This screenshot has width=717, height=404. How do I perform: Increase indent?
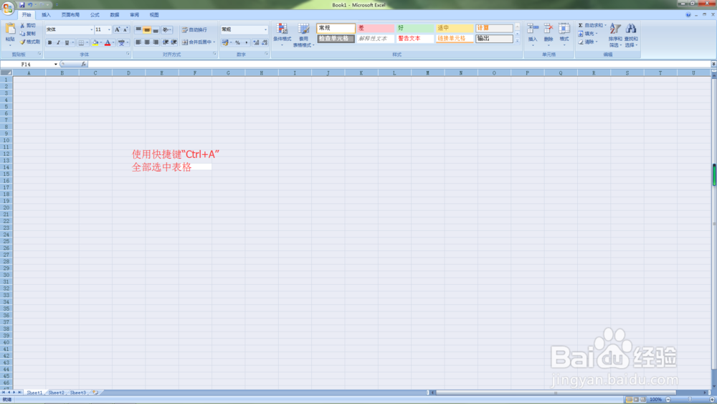pos(174,42)
